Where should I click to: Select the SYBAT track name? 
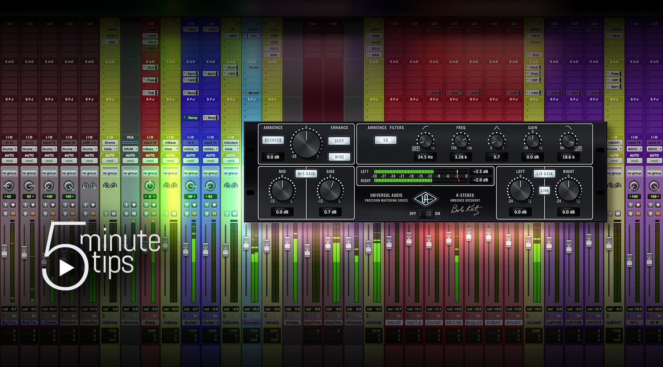point(493,323)
